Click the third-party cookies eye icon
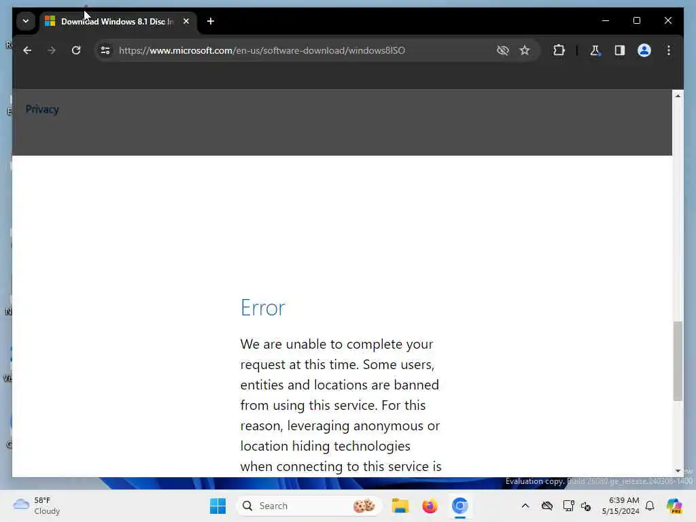 (x=502, y=50)
